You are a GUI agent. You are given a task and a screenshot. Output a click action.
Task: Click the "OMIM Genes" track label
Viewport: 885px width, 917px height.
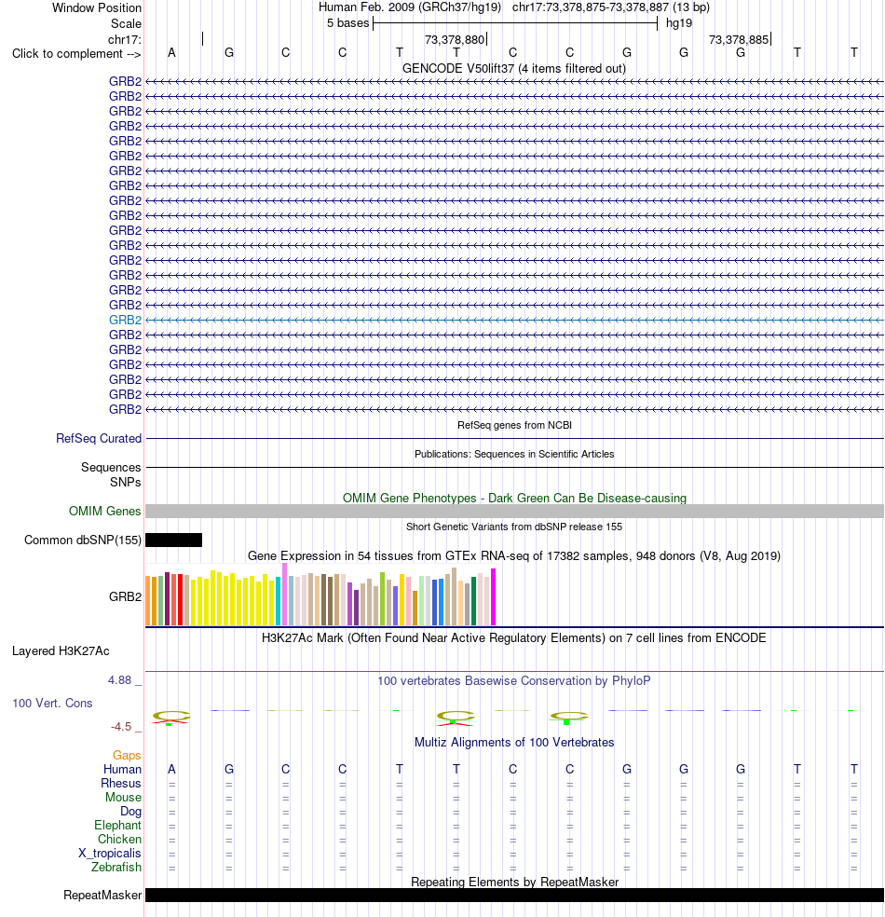(x=104, y=511)
